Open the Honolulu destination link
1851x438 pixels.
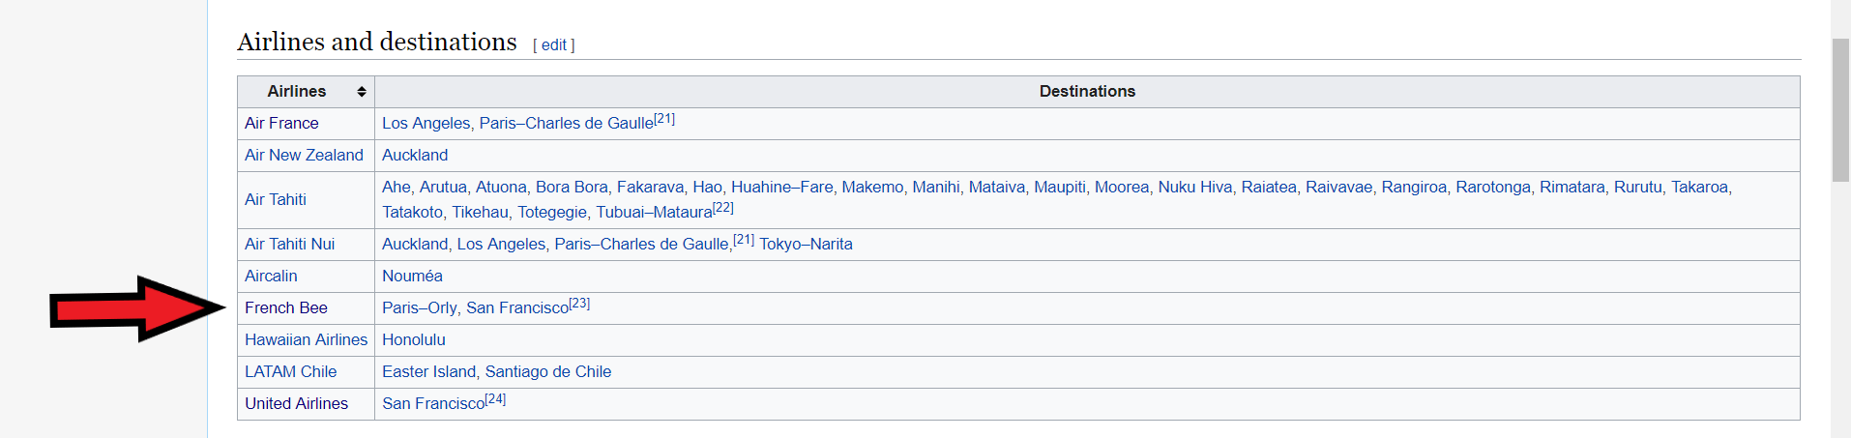(414, 339)
